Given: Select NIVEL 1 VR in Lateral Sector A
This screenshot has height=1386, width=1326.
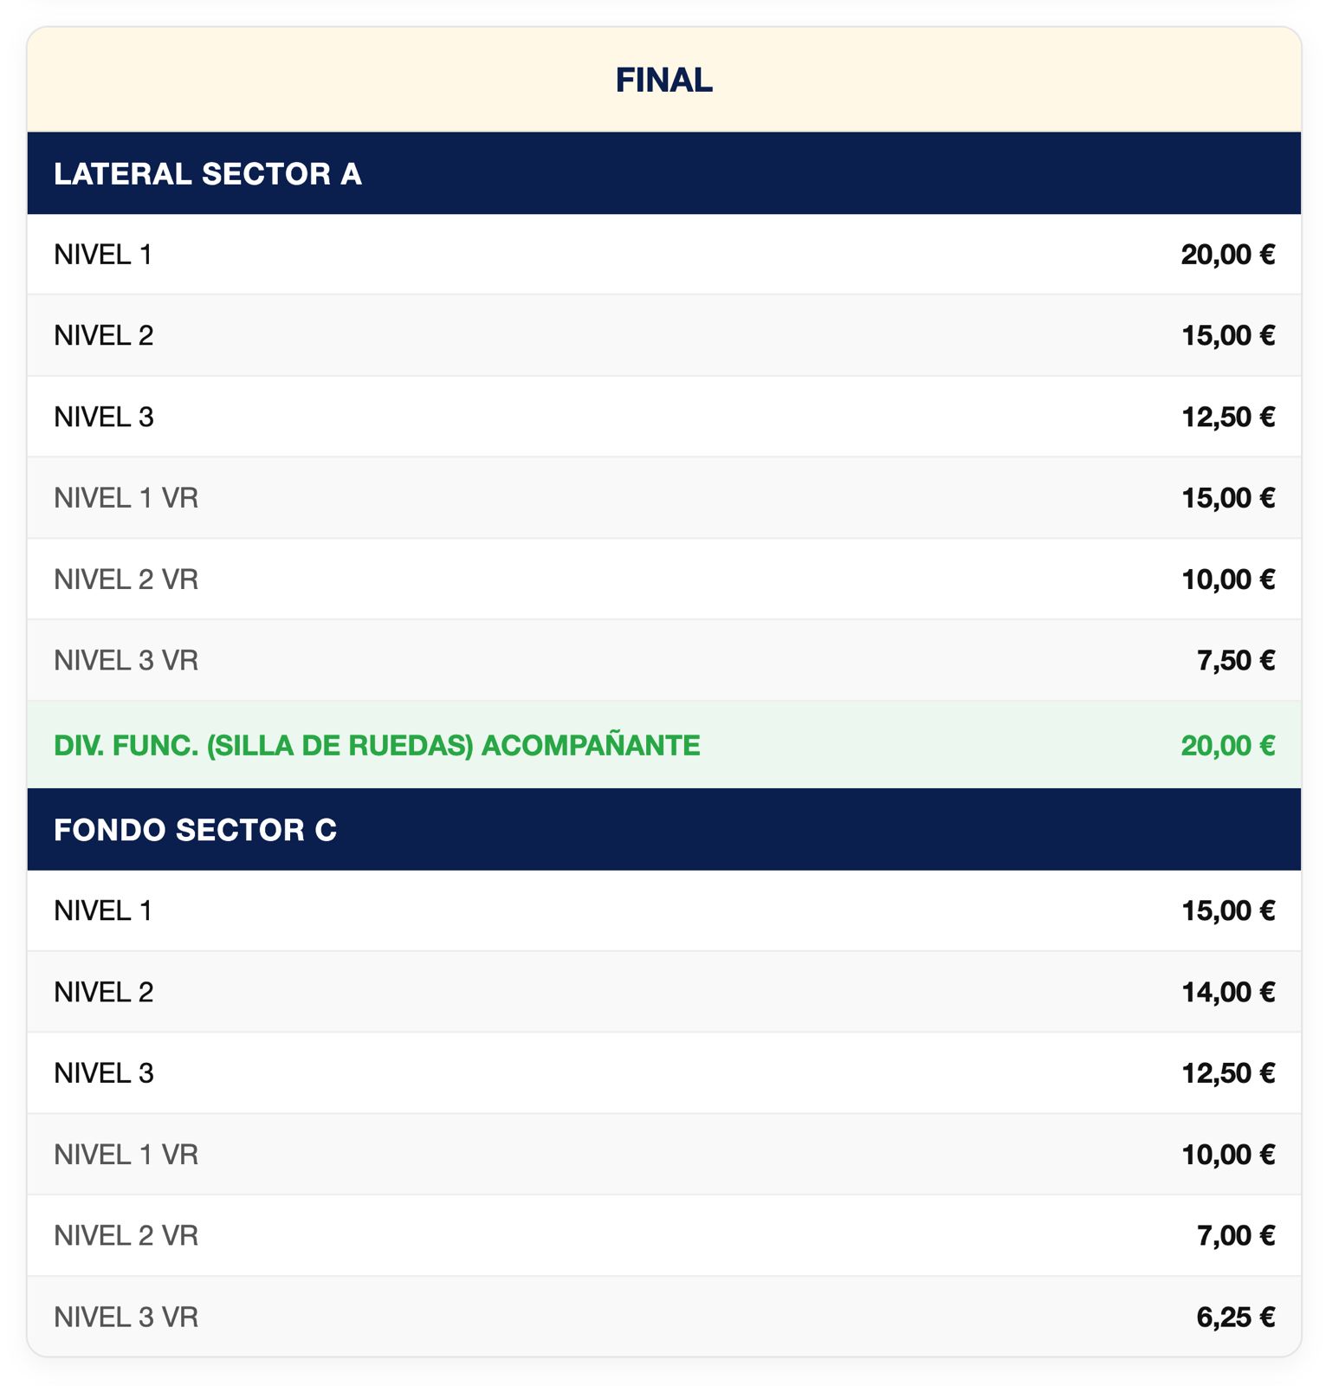Looking at the screenshot, I should point(663,498).
